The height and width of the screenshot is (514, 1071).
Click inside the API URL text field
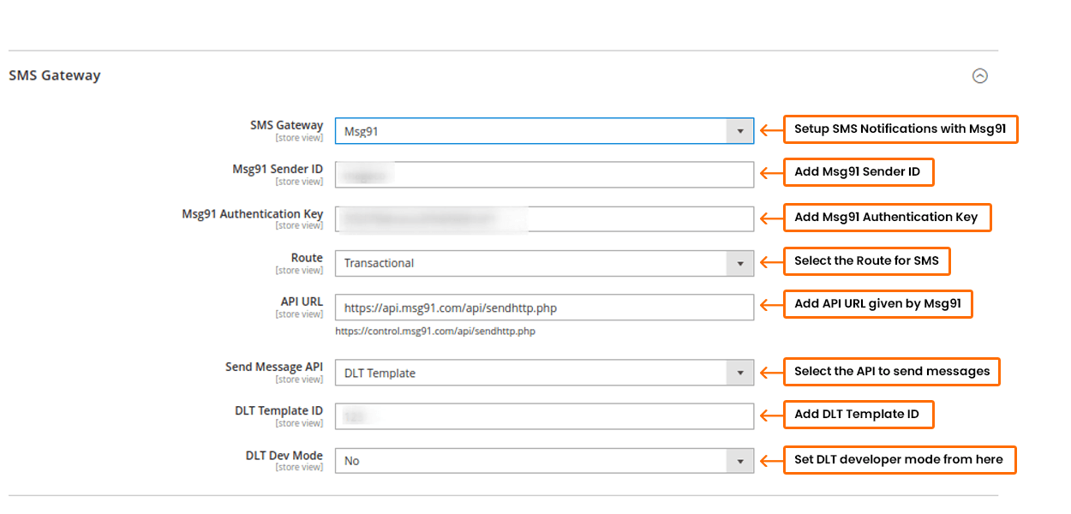point(543,308)
